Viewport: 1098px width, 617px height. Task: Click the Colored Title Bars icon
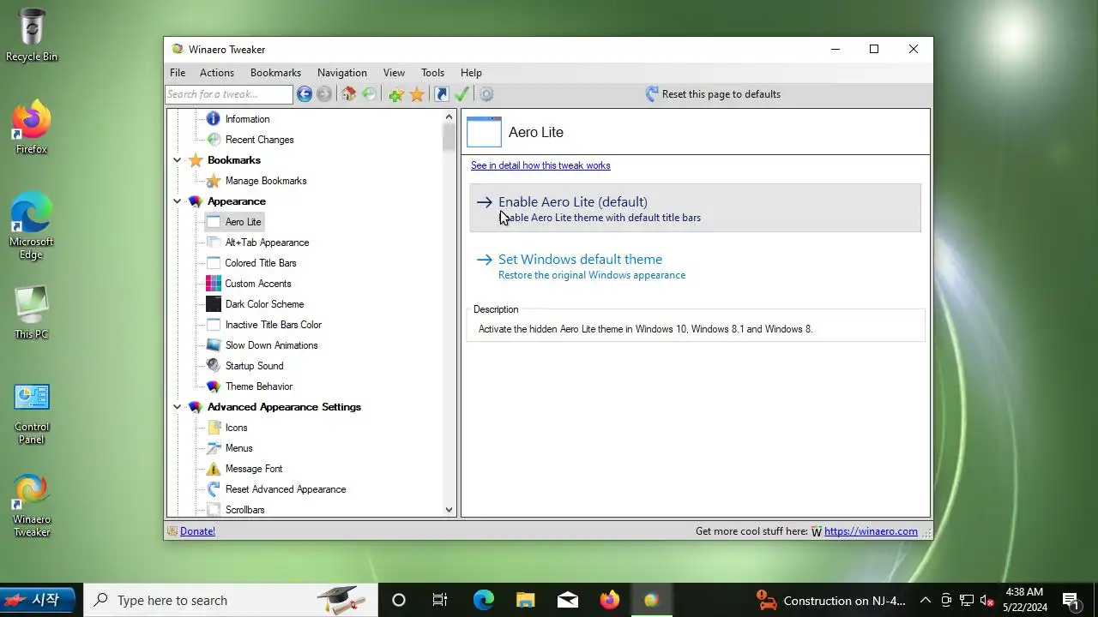214,263
